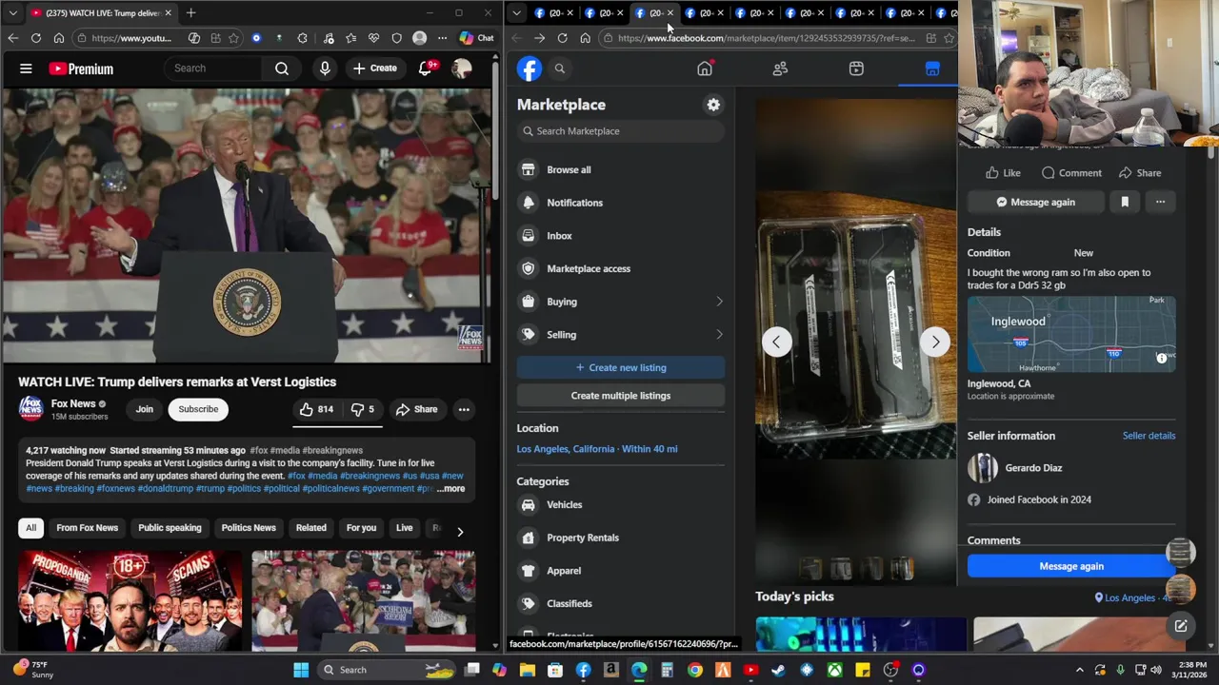The height and width of the screenshot is (685, 1219).
Task: Open the Xbox app from the taskbar
Action: 834,670
